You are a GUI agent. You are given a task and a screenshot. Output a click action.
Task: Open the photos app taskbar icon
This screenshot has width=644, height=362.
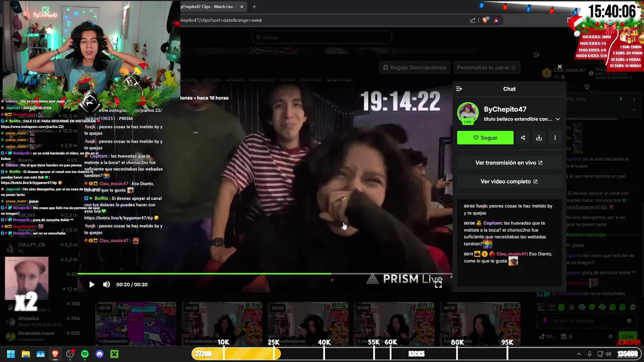point(40,354)
